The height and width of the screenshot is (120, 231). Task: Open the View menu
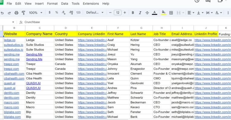coord(28,4)
